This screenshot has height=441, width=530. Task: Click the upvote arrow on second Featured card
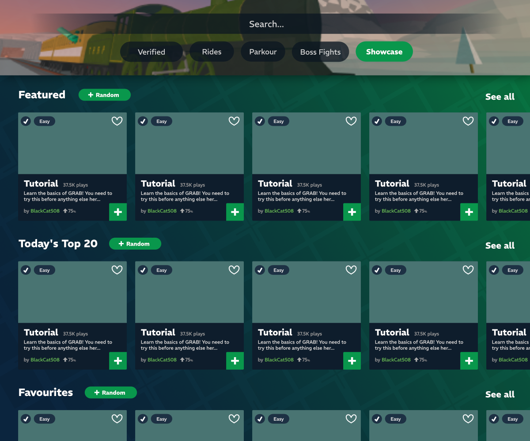pyautogui.click(x=182, y=211)
